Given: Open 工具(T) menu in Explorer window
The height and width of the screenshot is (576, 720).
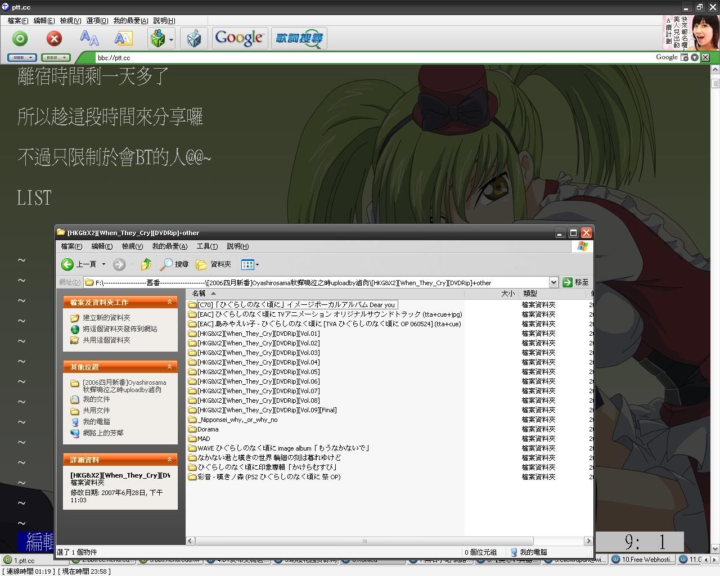Looking at the screenshot, I should click(x=207, y=246).
